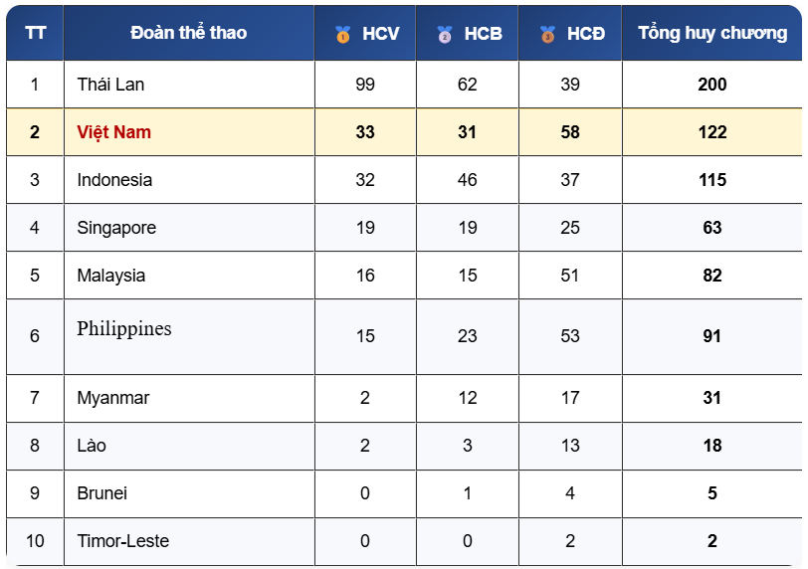The height and width of the screenshot is (569, 808).
Task: Select the Timor-Leste team name
Action: pos(122,541)
